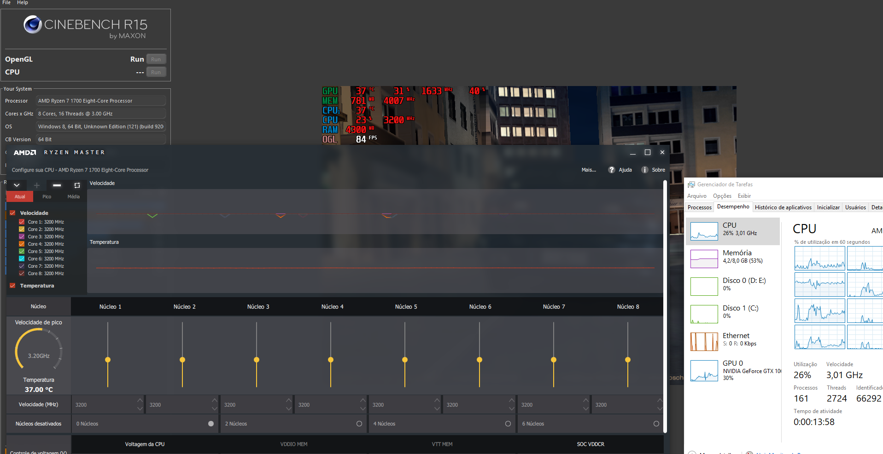This screenshot has width=883, height=454.
Task: Click the Núcleo 4 speed slider handle
Action: coord(331,360)
